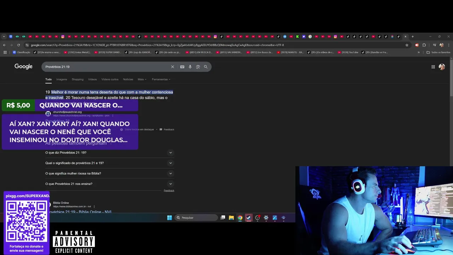Screen dimensions: 453x255
Task: Start voice search with microphone icon
Action: (190, 67)
